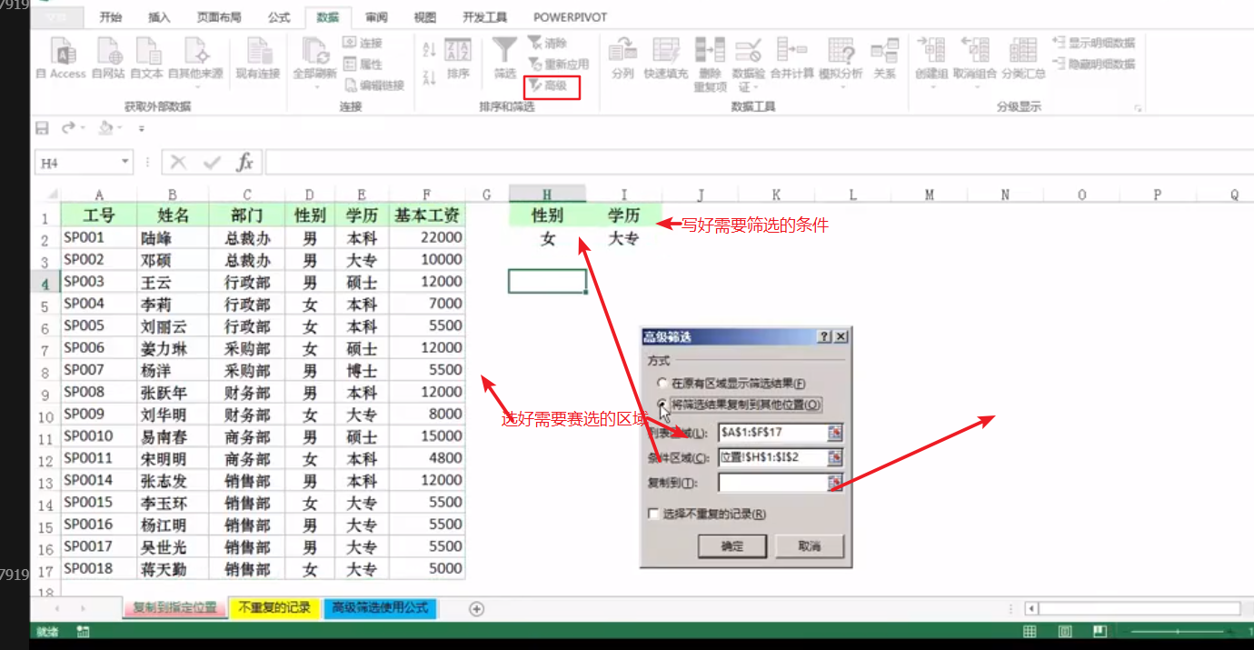
Task: Click the help ? button of 高级筛选 dialog
Action: [824, 336]
